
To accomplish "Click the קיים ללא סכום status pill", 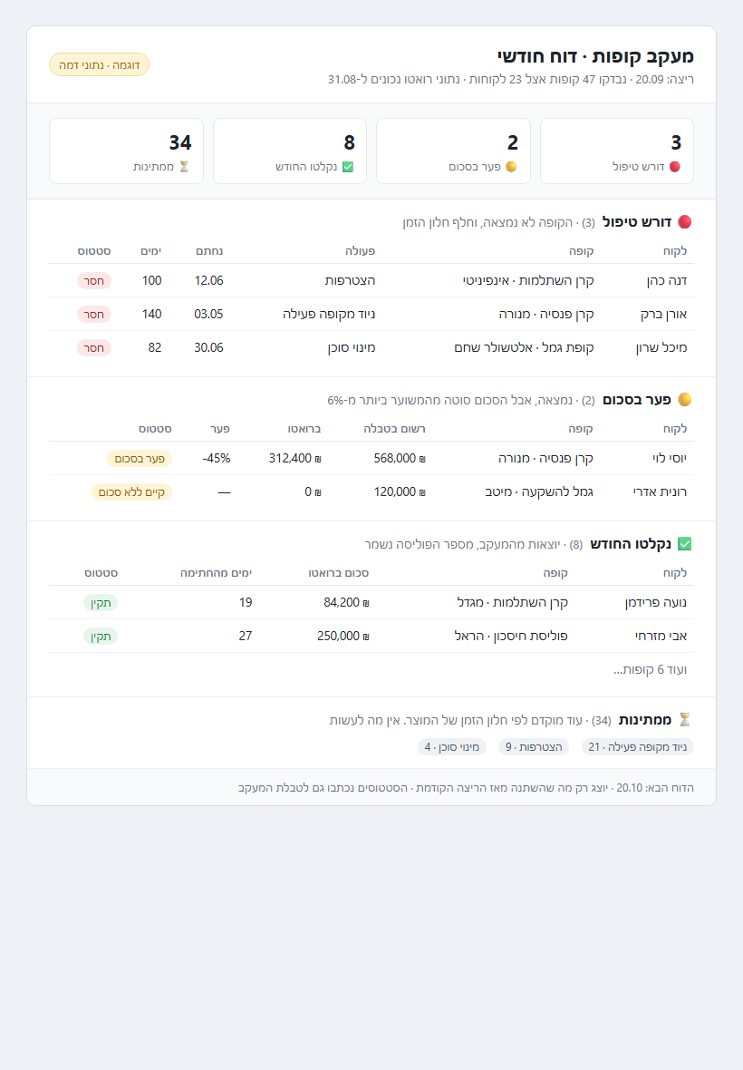I will [x=131, y=492].
